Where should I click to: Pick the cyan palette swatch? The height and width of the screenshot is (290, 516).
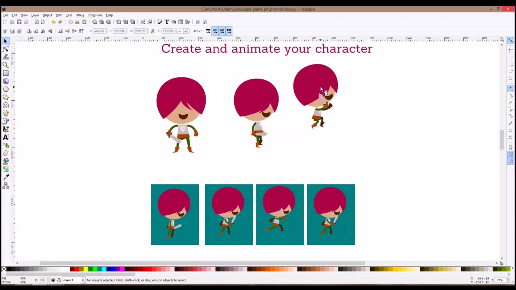104,269
